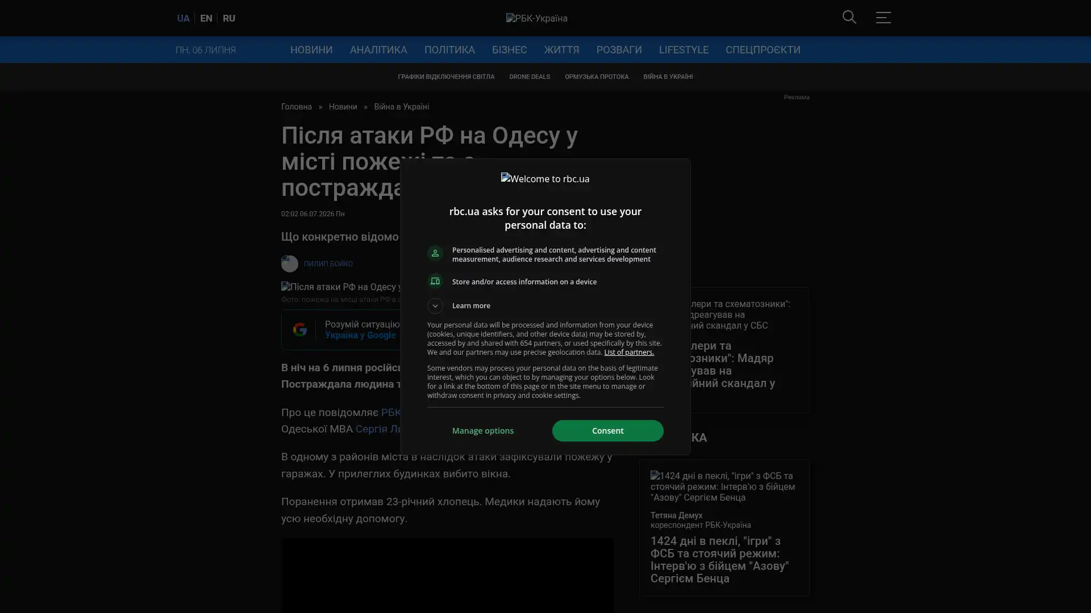Open the List of partners link

pos(628,352)
